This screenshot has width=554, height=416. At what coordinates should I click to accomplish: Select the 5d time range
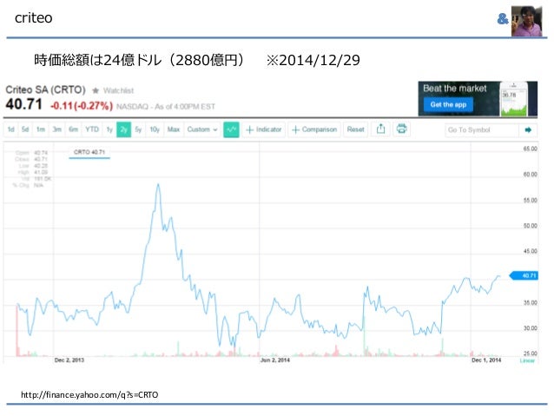[x=24, y=129]
